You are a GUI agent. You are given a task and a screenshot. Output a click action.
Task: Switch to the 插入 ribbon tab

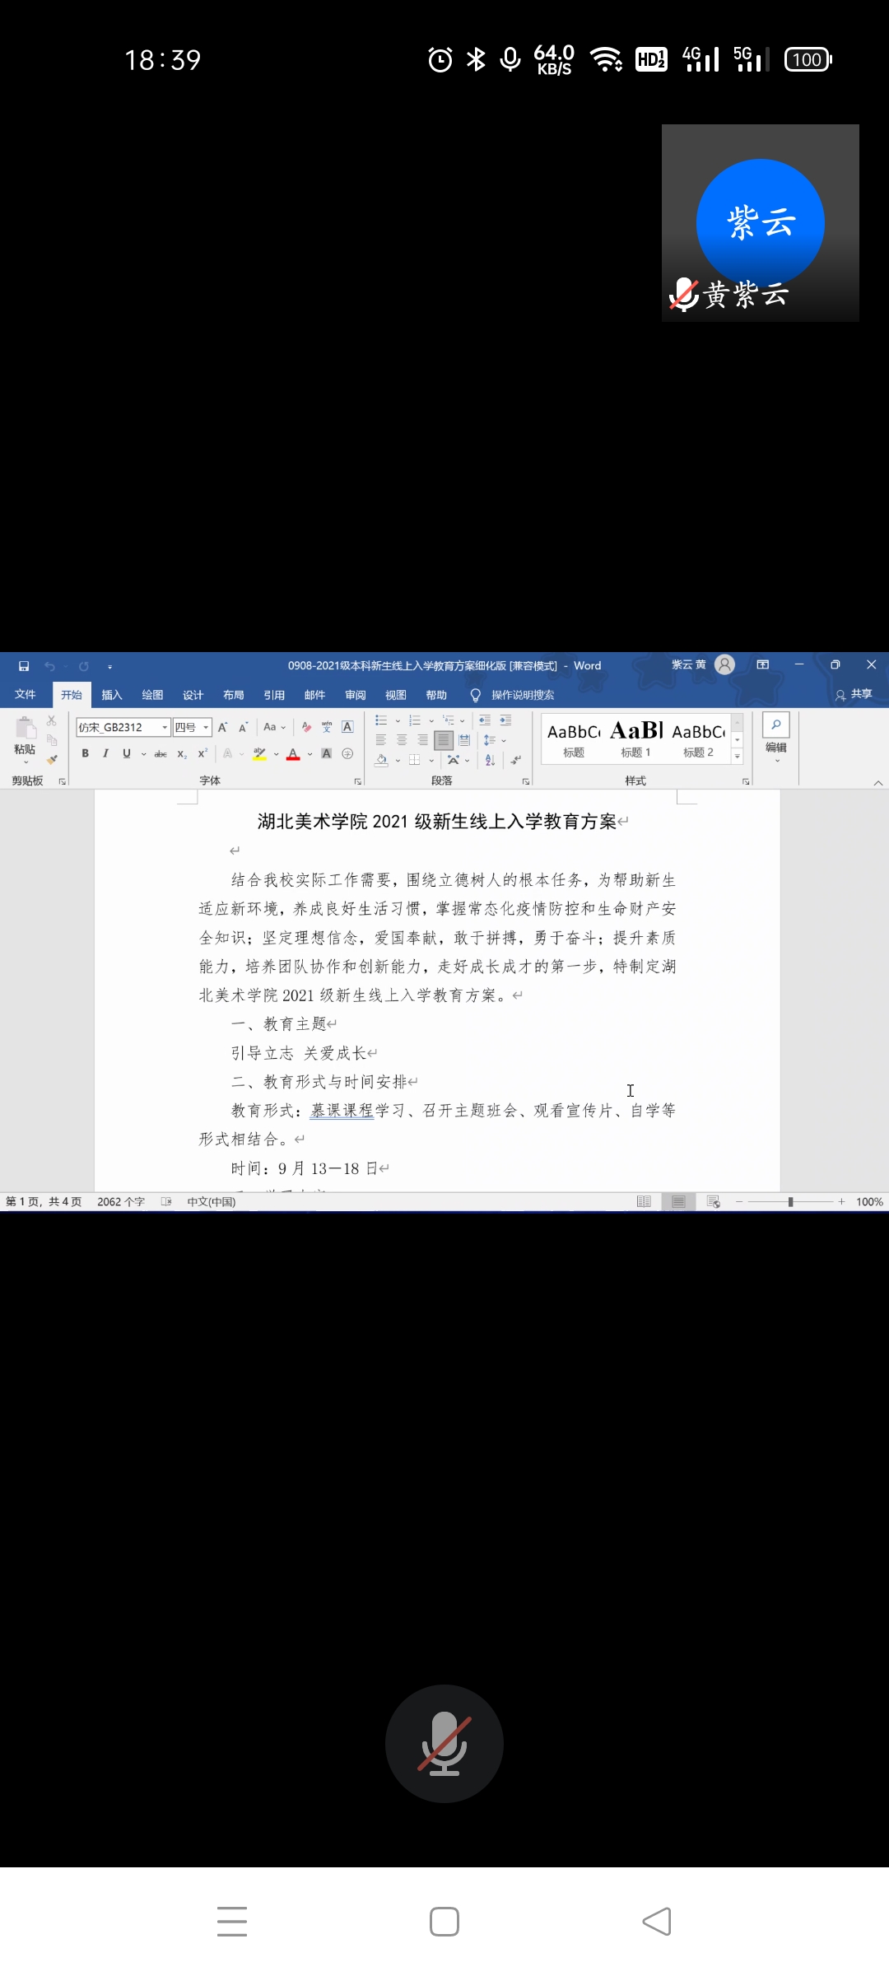112,695
